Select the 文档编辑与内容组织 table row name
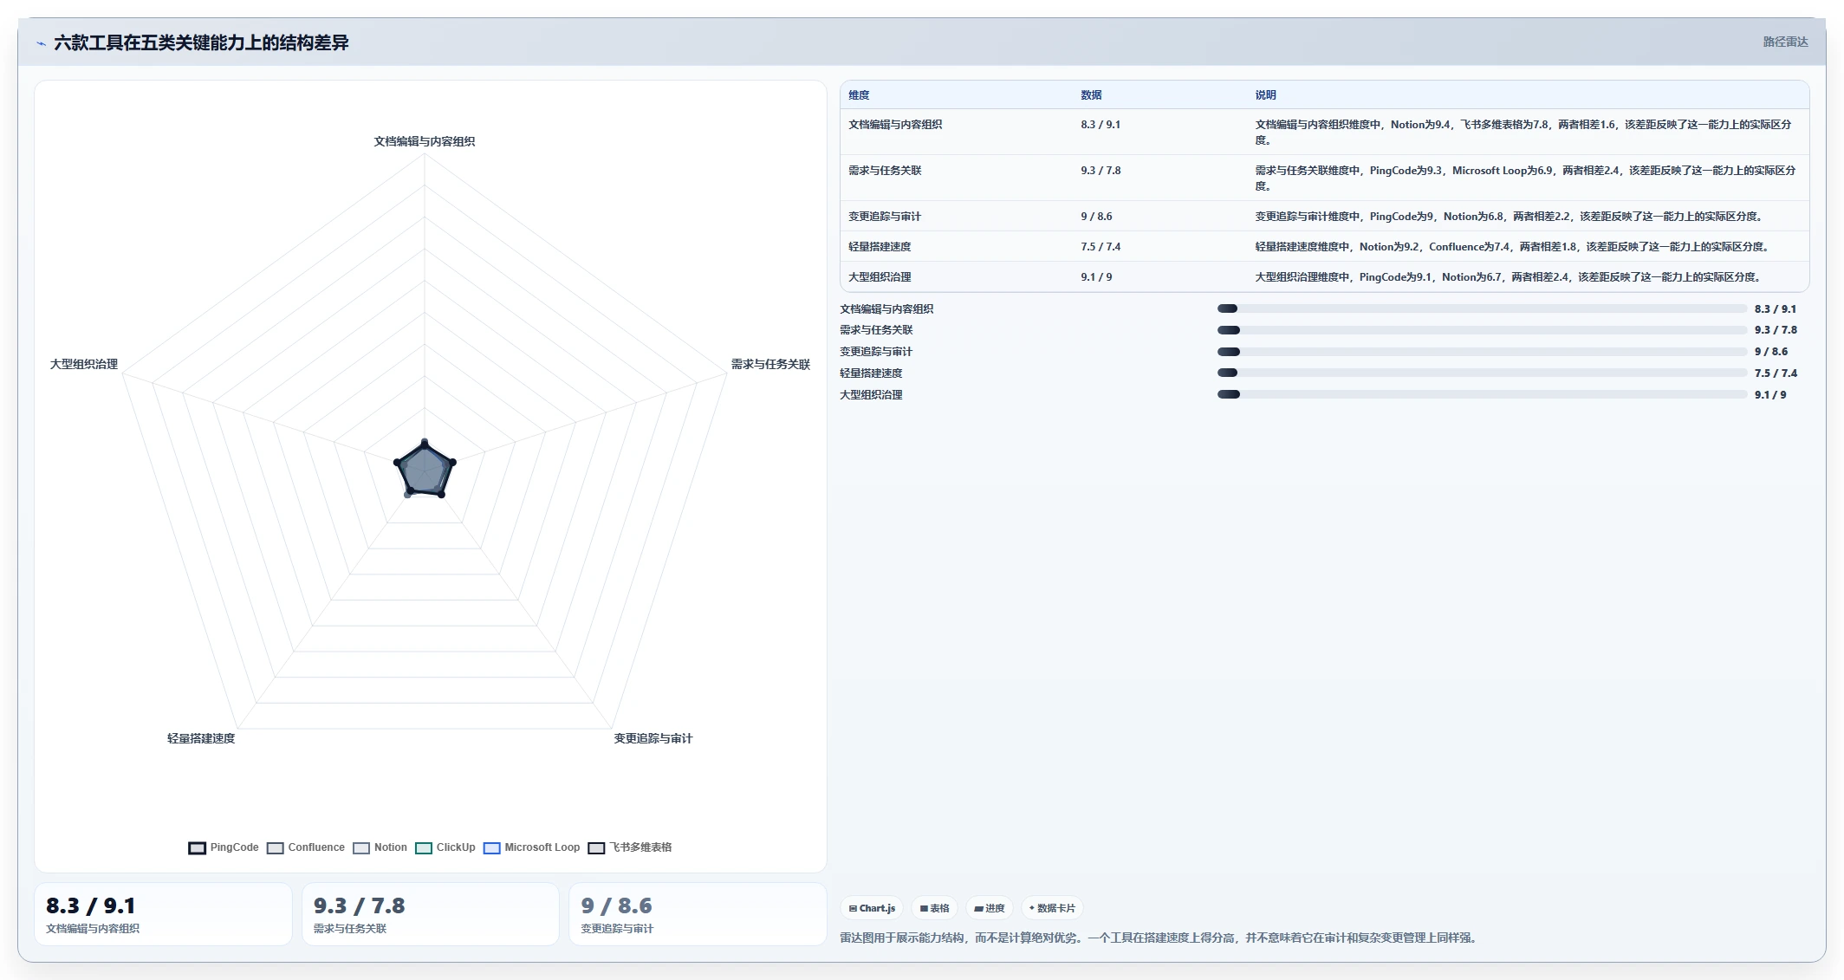Screen dimensions: 1844x980 (x=895, y=125)
